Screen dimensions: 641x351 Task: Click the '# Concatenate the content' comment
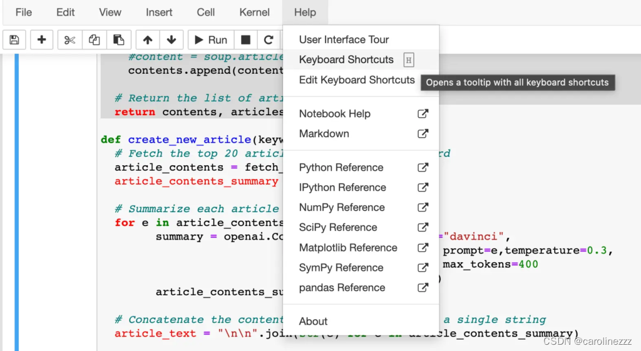[198, 320]
